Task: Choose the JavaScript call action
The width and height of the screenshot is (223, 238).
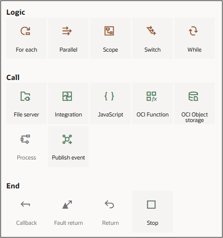Action: tap(110, 103)
